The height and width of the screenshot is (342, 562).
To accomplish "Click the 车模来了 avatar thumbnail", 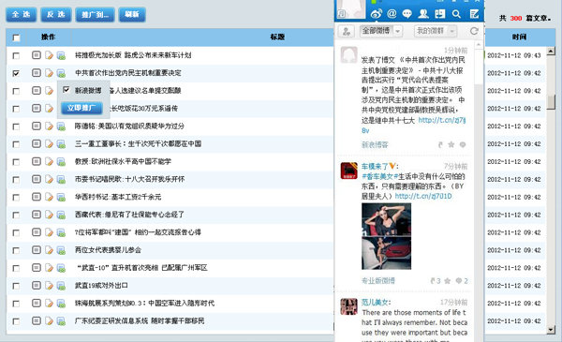I will pos(348,171).
